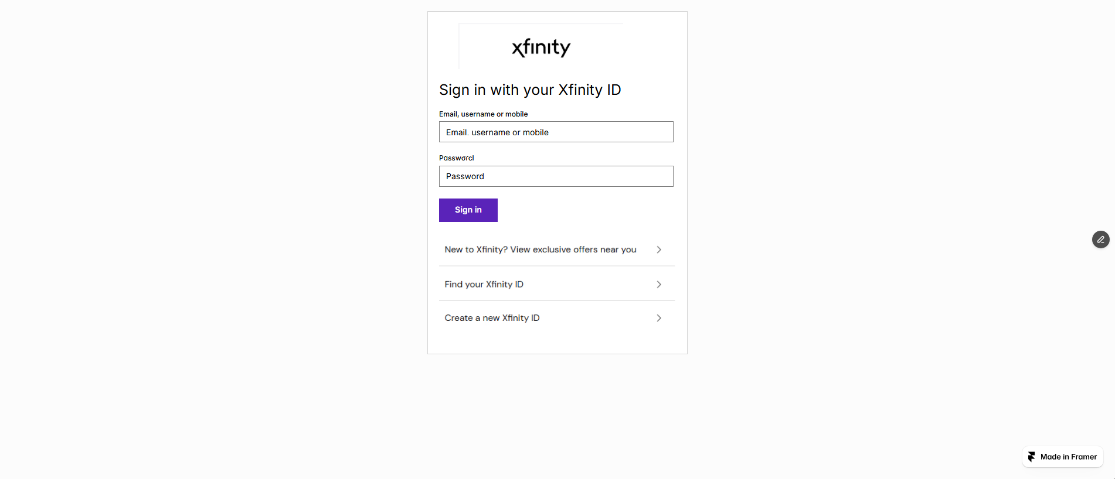The height and width of the screenshot is (479, 1115).
Task: Click the Email, username or mobile label
Action: [x=484, y=114]
